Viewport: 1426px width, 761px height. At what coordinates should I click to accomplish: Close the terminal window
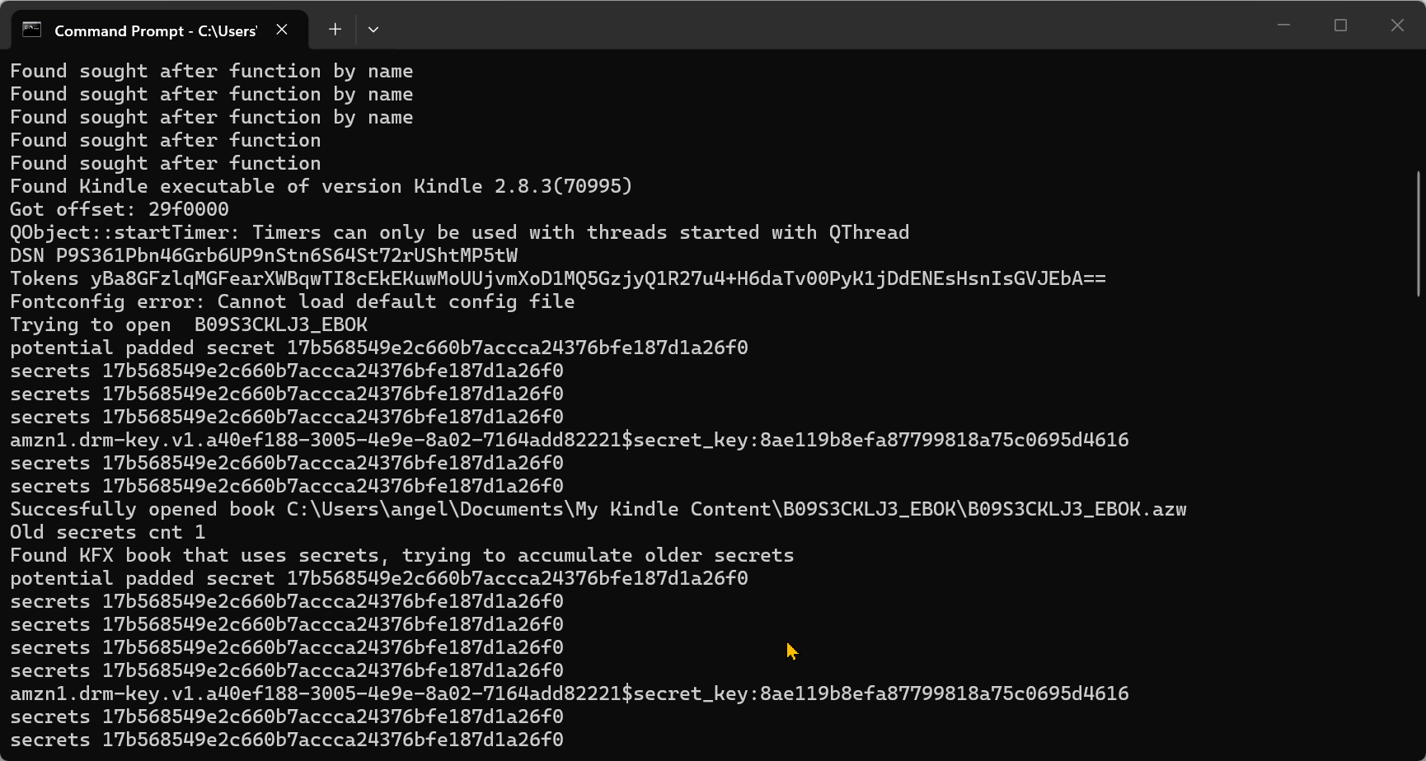pyautogui.click(x=1397, y=26)
